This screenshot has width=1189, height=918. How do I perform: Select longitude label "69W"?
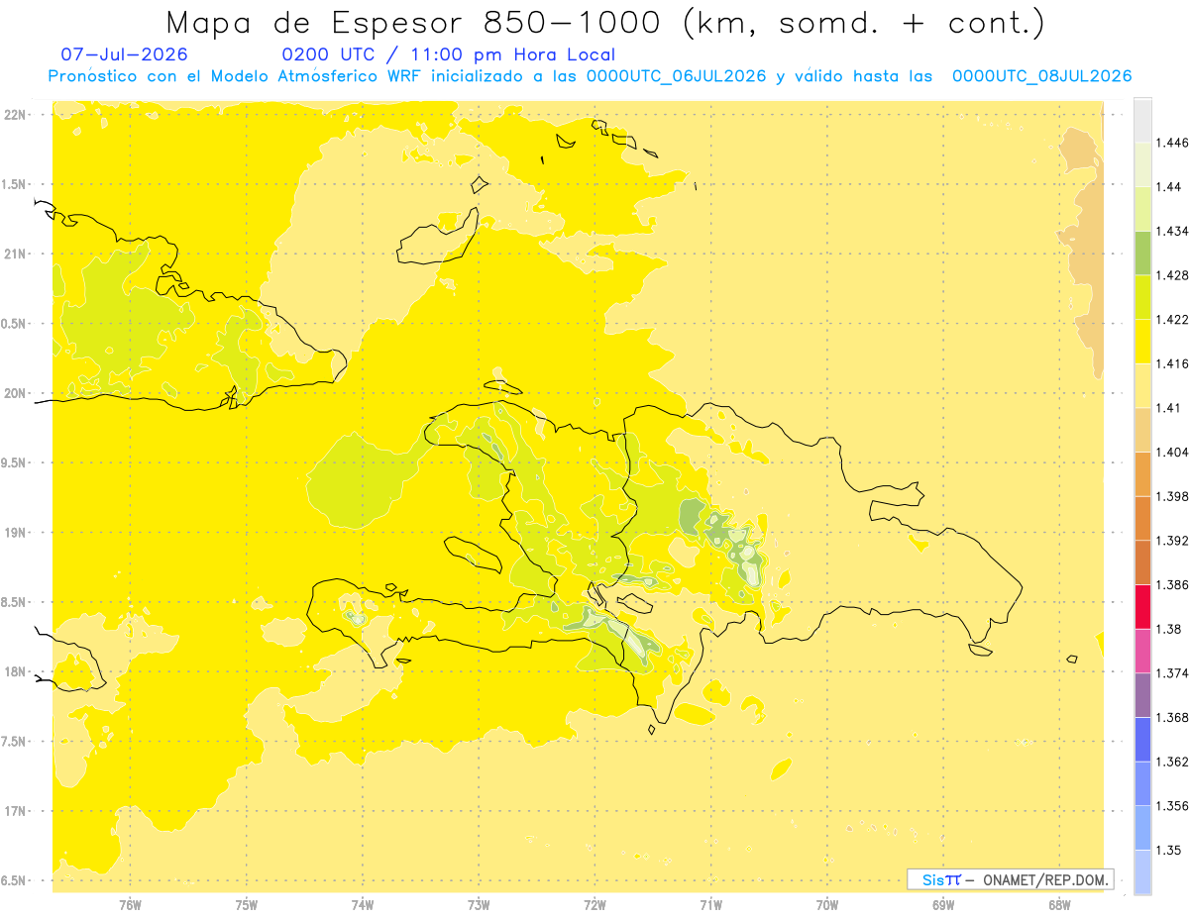(x=942, y=904)
